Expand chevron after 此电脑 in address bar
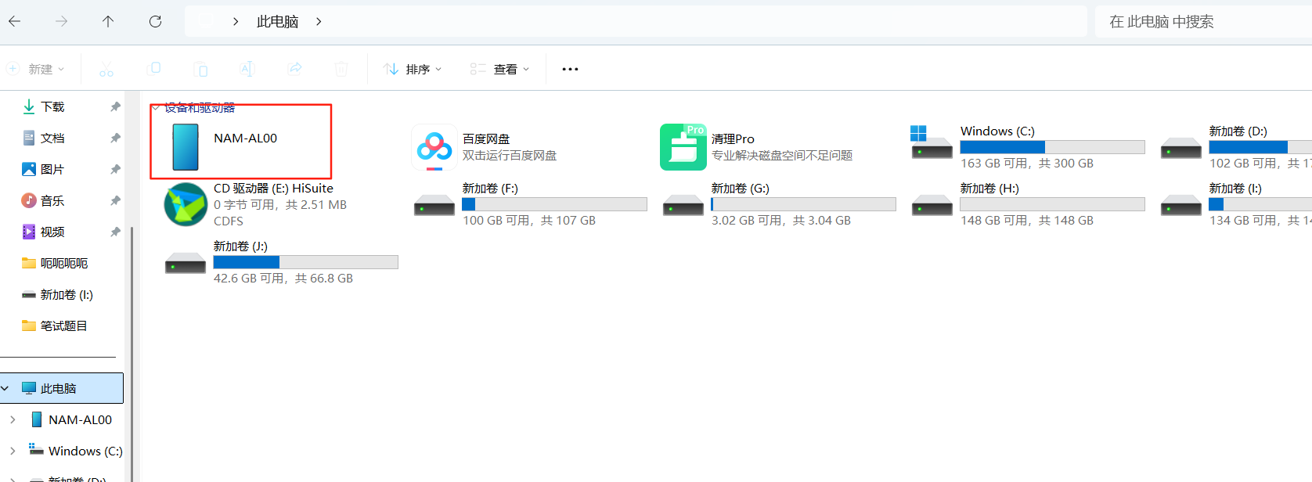Screen dimensions: 1312x482 (x=319, y=22)
